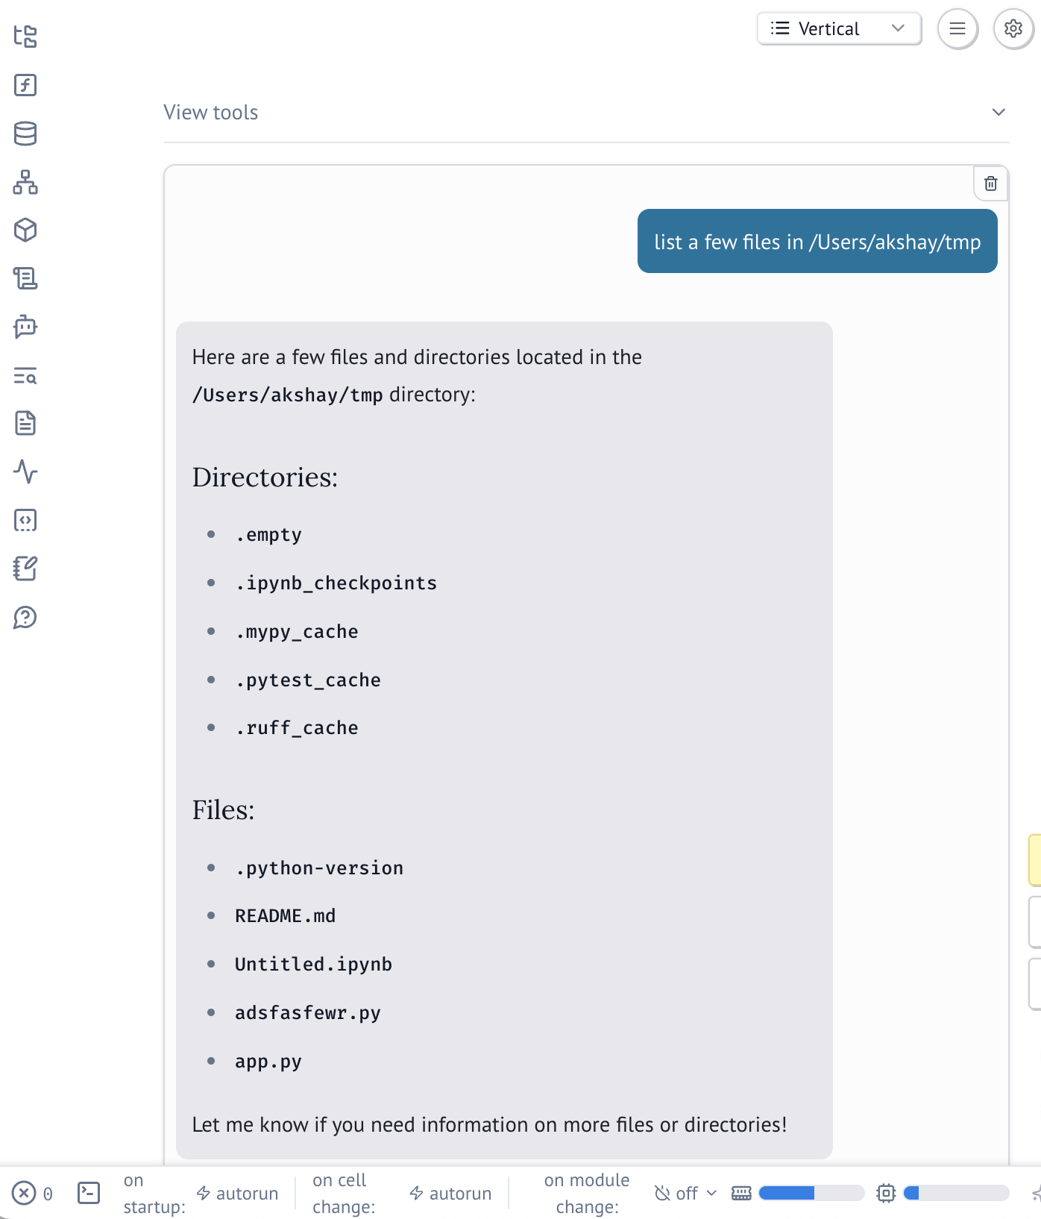The width and height of the screenshot is (1041, 1219).
Task: Toggle autorun for on startup
Action: [237, 1194]
